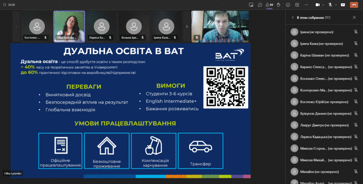
Task: Click muted mic icon for Конторович Ма...
Action: coord(356,90)
